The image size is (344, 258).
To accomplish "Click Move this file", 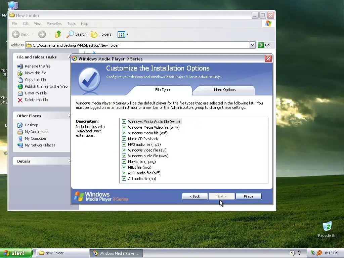I will pyautogui.click(x=35, y=73).
